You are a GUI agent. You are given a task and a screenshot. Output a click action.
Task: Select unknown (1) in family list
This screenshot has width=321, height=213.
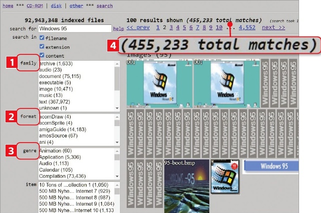pyautogui.click(x=53, y=108)
